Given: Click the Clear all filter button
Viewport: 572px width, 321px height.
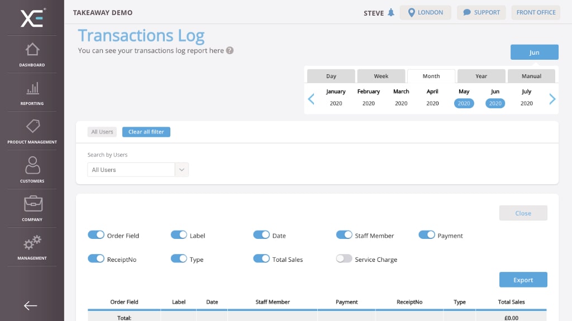Looking at the screenshot, I should [x=146, y=132].
